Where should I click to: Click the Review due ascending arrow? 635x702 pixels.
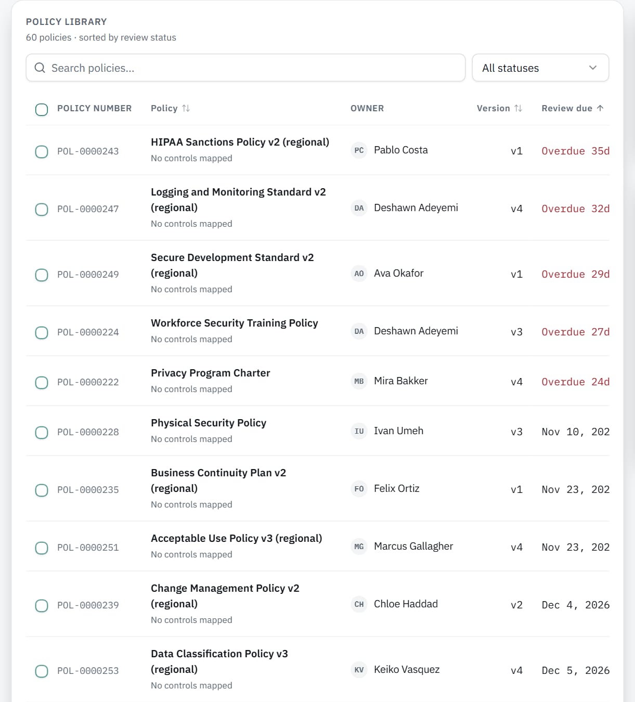pos(600,108)
